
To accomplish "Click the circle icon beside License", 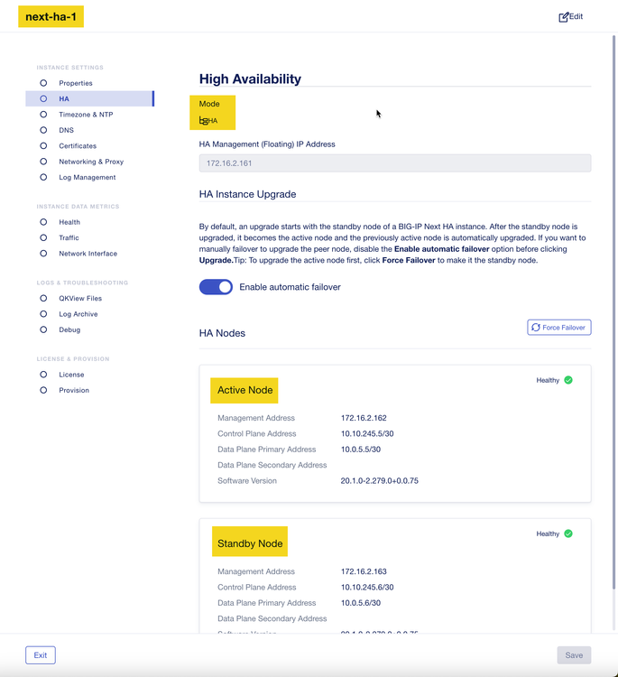I will point(43,375).
